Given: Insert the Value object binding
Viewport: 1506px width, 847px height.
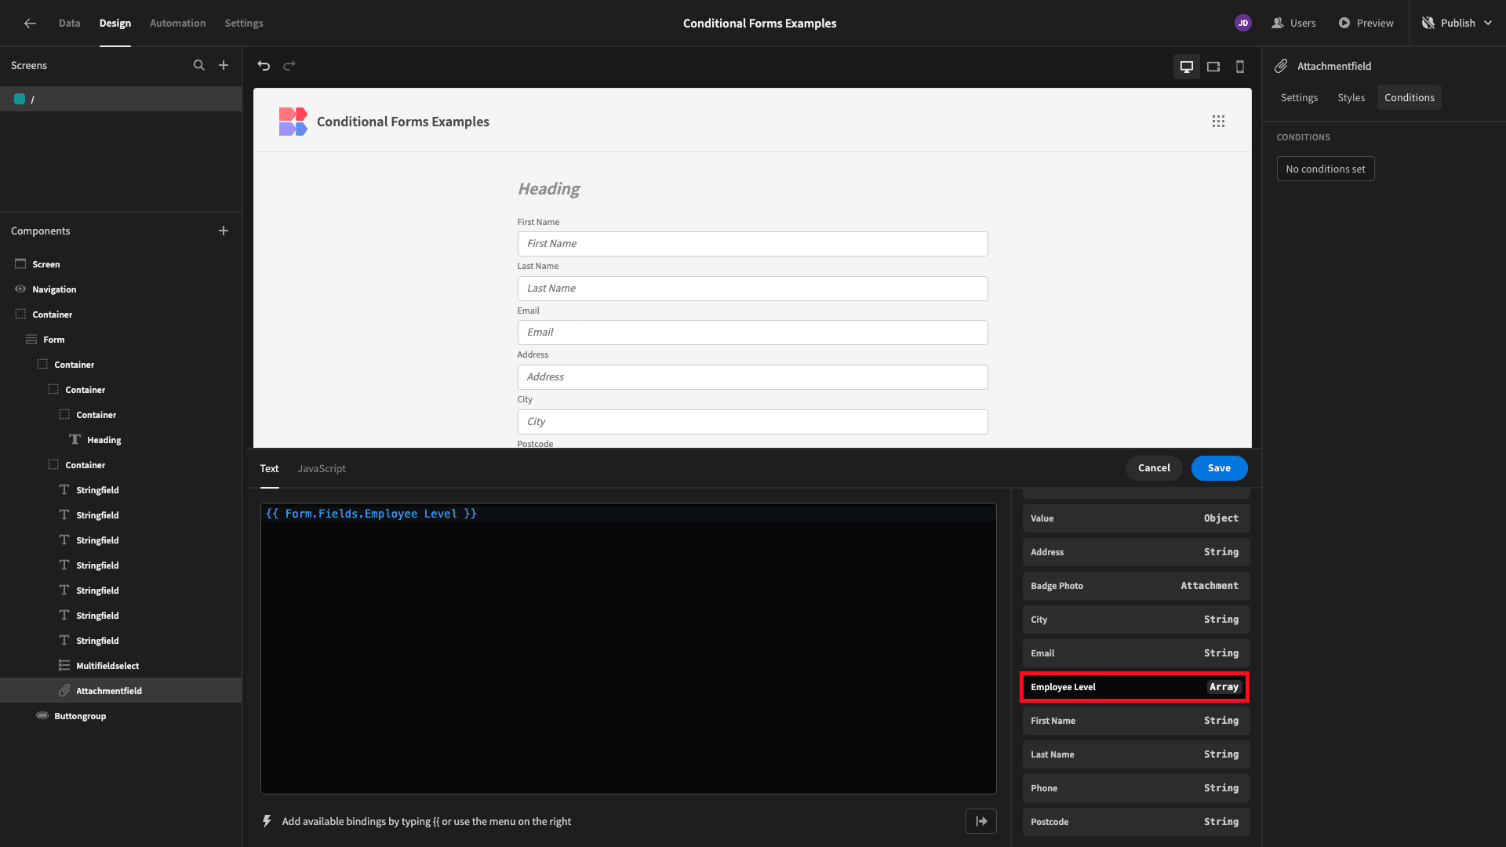Looking at the screenshot, I should (x=1136, y=518).
